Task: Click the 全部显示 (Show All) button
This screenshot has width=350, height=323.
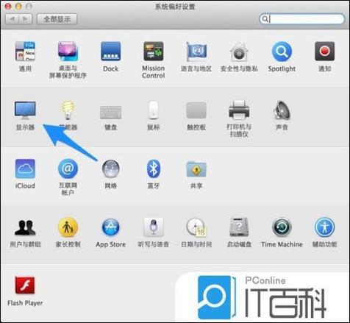Action: click(x=57, y=19)
